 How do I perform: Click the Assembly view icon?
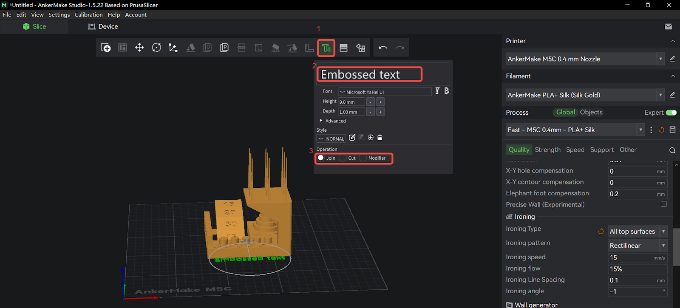[361, 48]
